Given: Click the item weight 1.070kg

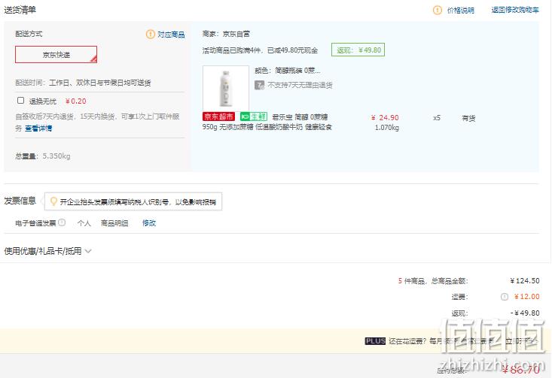Looking at the screenshot, I should click(387, 128).
